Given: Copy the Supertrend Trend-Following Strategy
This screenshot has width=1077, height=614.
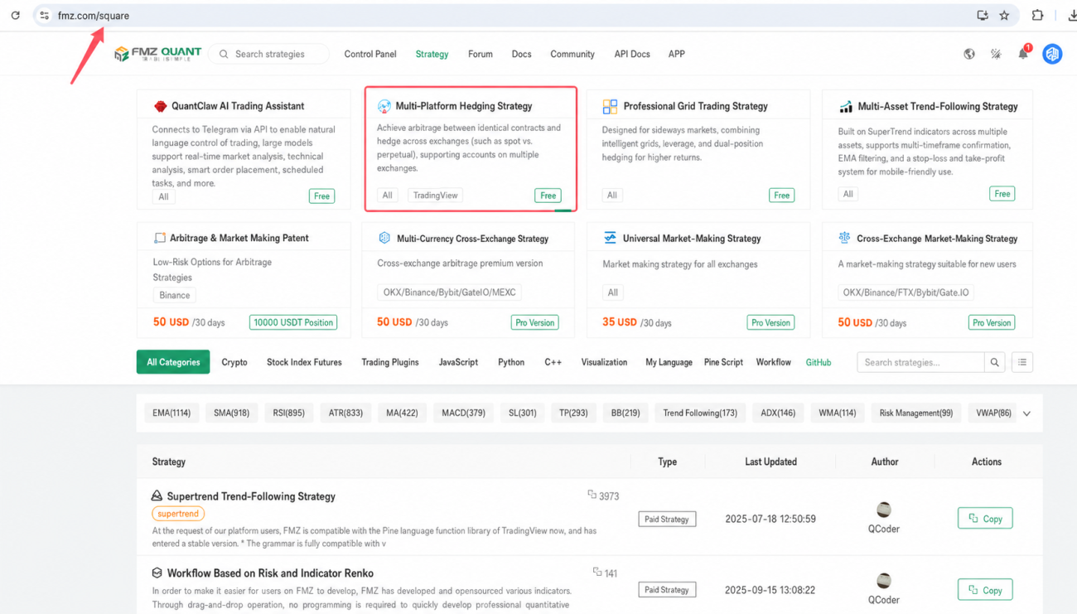Looking at the screenshot, I should tap(985, 519).
